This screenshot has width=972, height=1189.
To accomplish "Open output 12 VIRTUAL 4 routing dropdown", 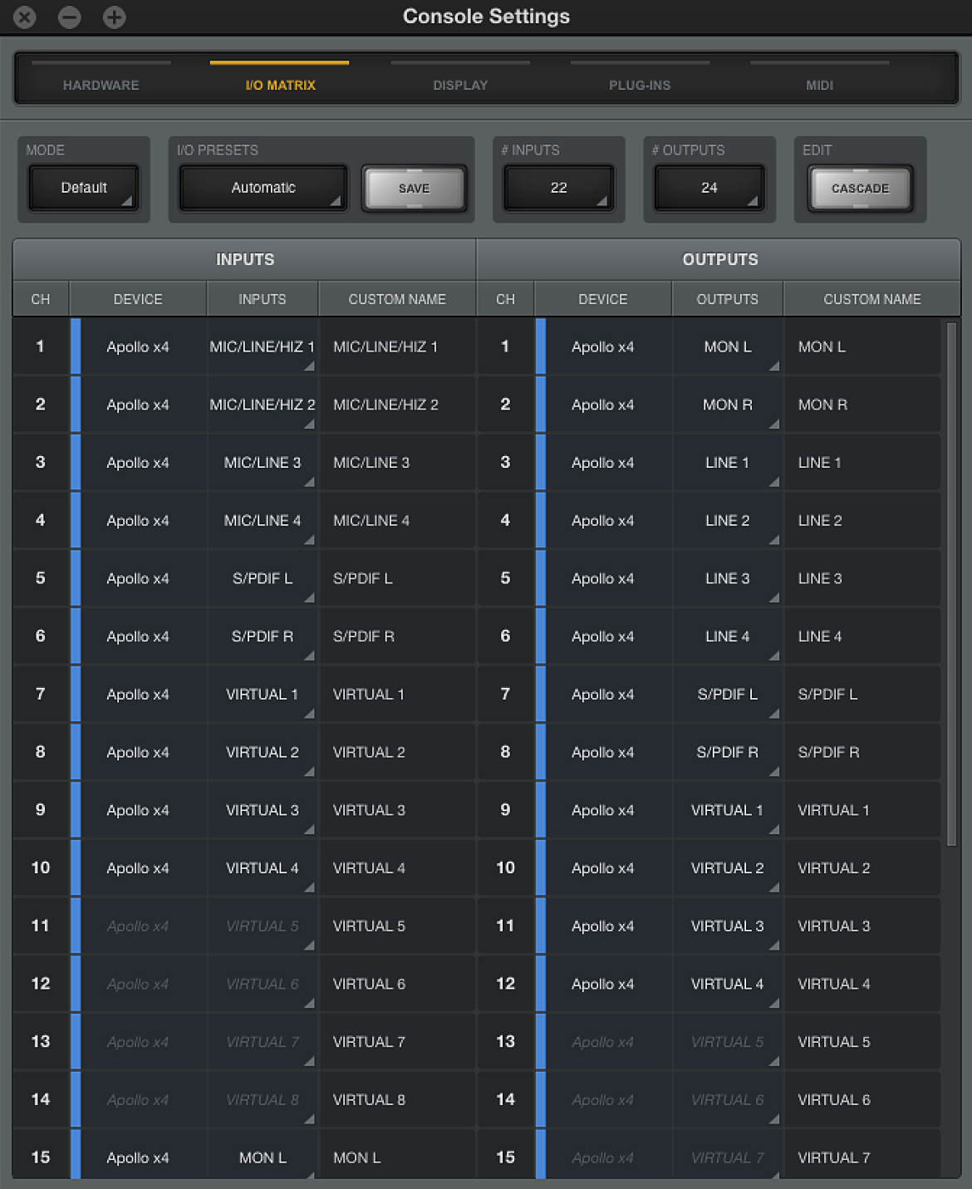I will (x=728, y=985).
